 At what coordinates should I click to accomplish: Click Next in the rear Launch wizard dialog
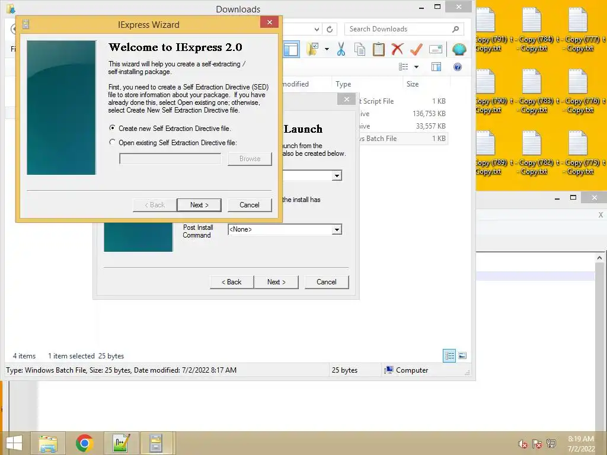click(276, 282)
